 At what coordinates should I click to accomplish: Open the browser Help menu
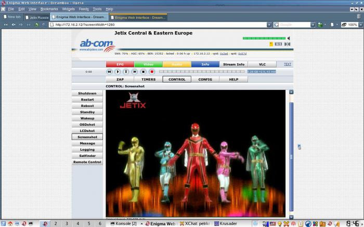109,9
